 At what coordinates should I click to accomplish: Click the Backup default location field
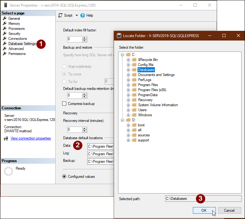(x=101, y=162)
